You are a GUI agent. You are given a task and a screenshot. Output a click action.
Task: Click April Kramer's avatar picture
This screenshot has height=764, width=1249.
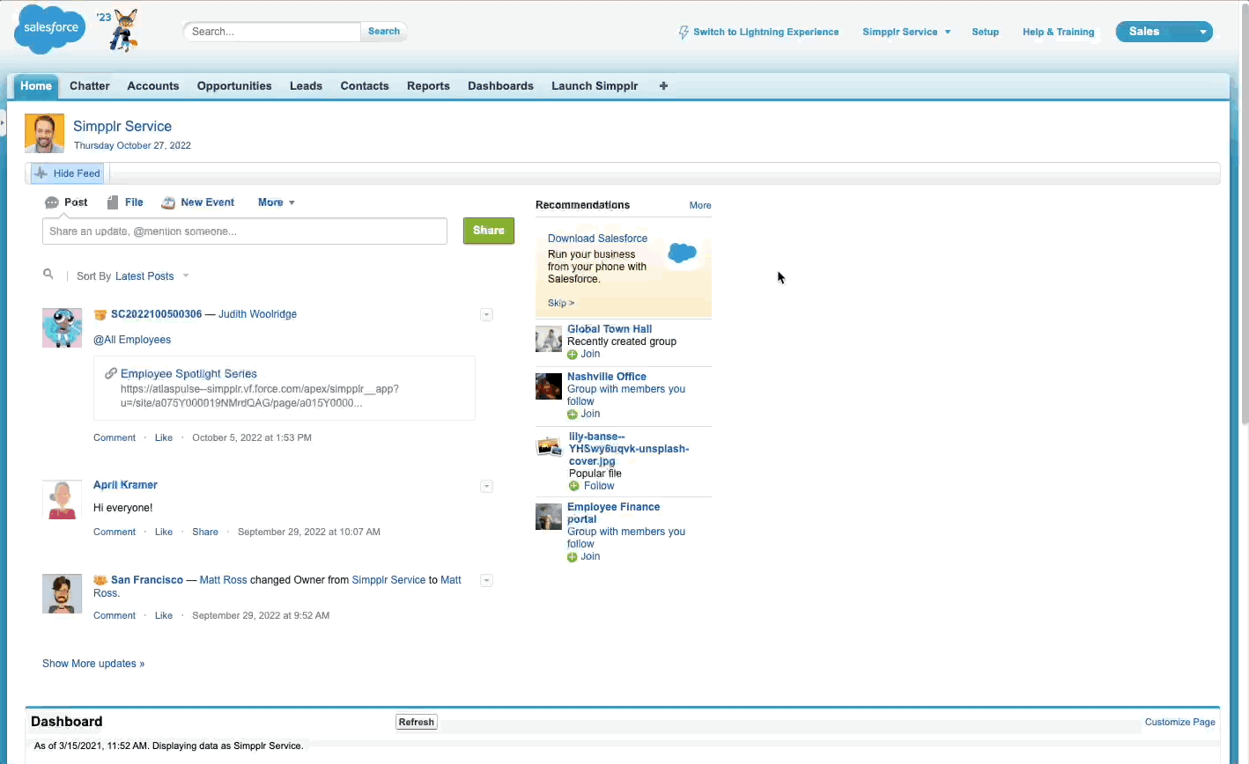pos(62,499)
